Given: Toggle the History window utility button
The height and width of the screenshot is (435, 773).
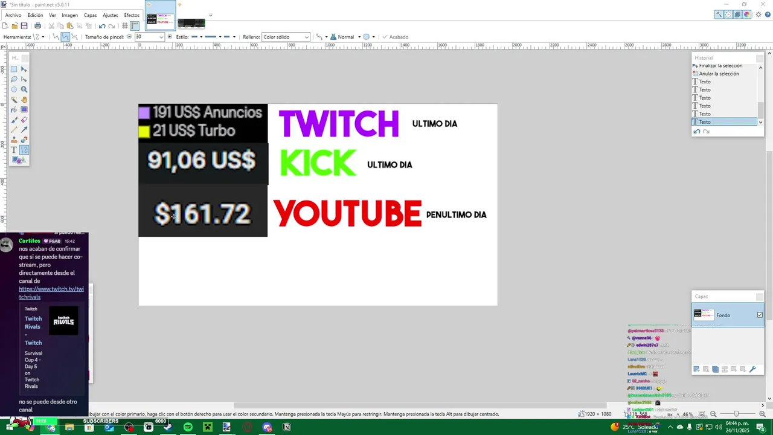Looking at the screenshot, I should click(x=728, y=14).
